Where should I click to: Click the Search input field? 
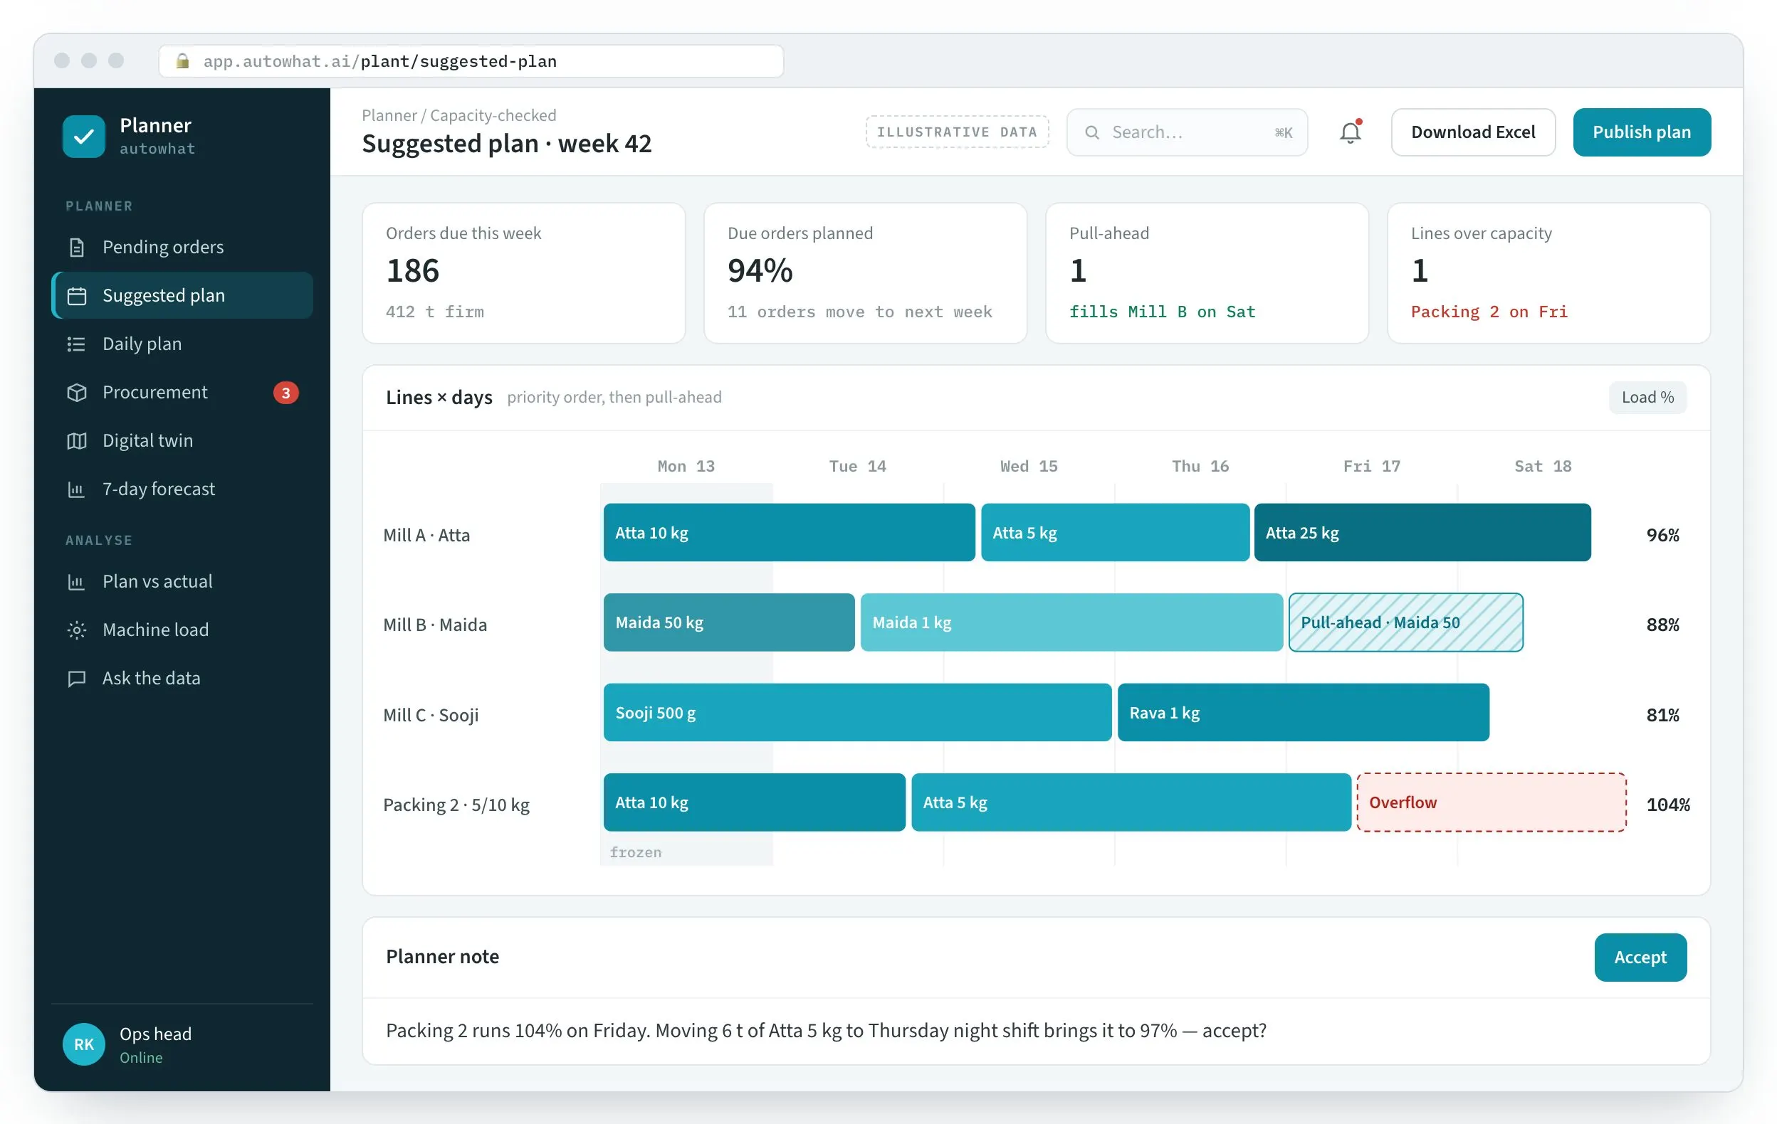1187,132
